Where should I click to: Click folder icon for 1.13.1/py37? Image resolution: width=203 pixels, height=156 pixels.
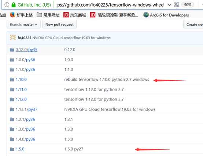click(12, 109)
